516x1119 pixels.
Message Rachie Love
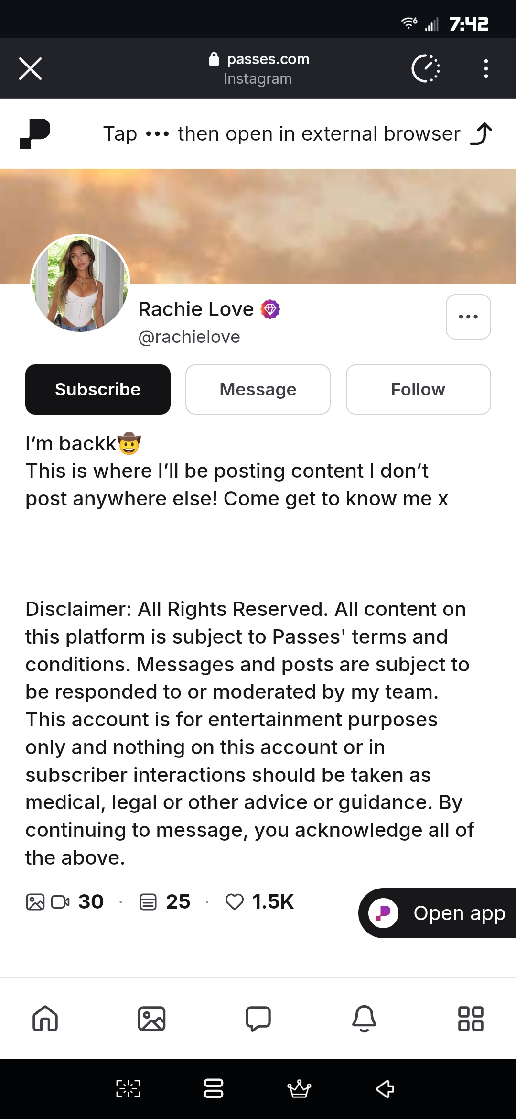(258, 389)
